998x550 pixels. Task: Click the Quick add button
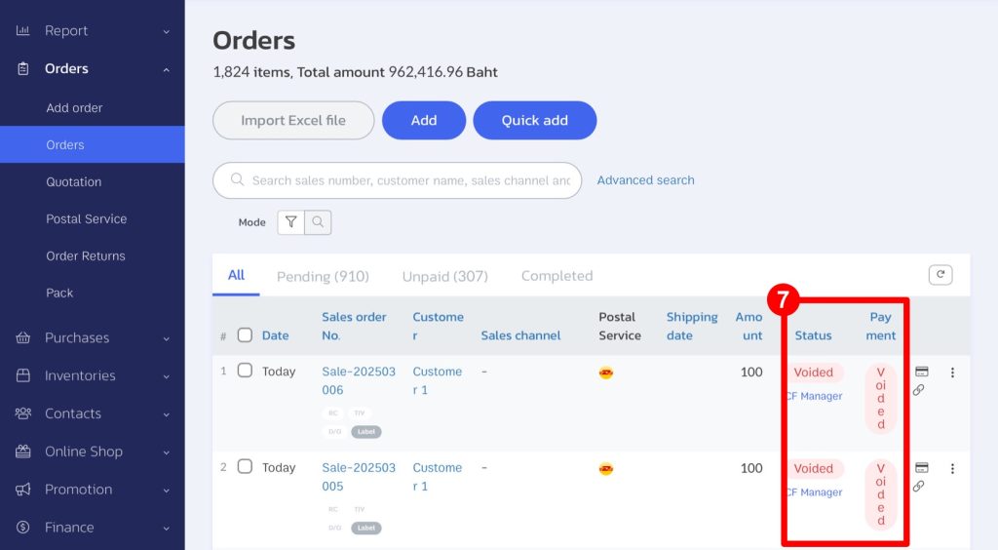534,120
